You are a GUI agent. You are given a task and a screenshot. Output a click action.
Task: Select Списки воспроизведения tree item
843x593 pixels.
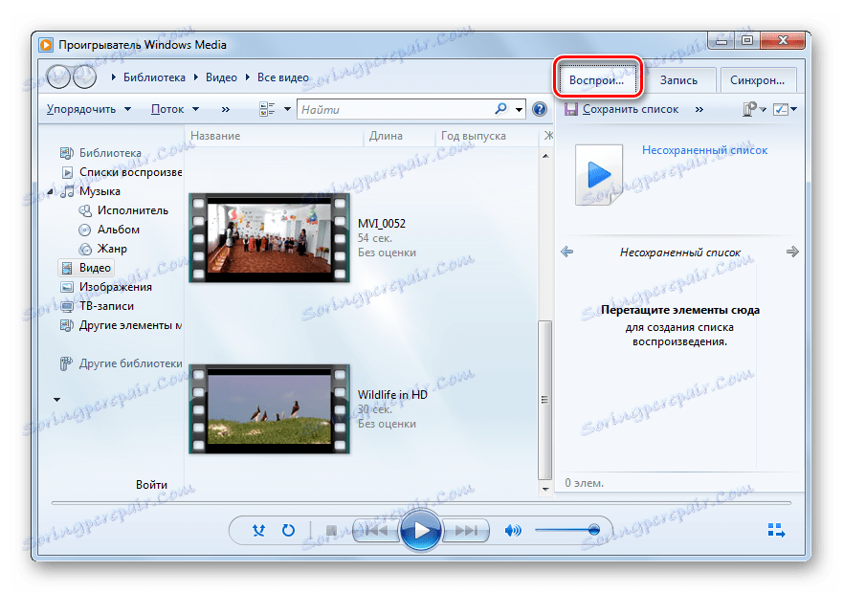point(130,172)
